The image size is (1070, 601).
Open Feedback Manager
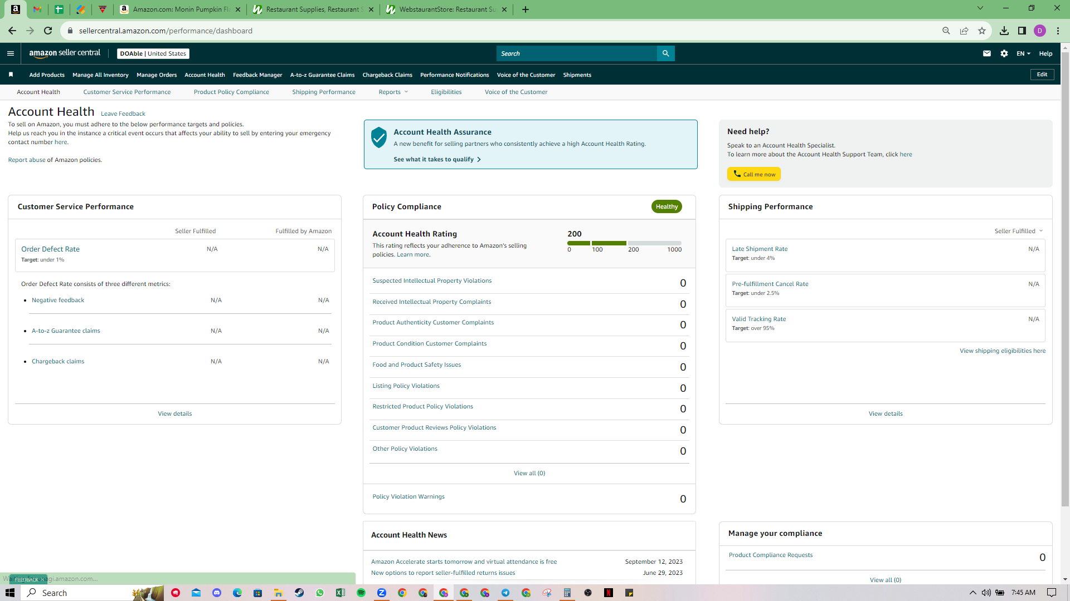257,75
